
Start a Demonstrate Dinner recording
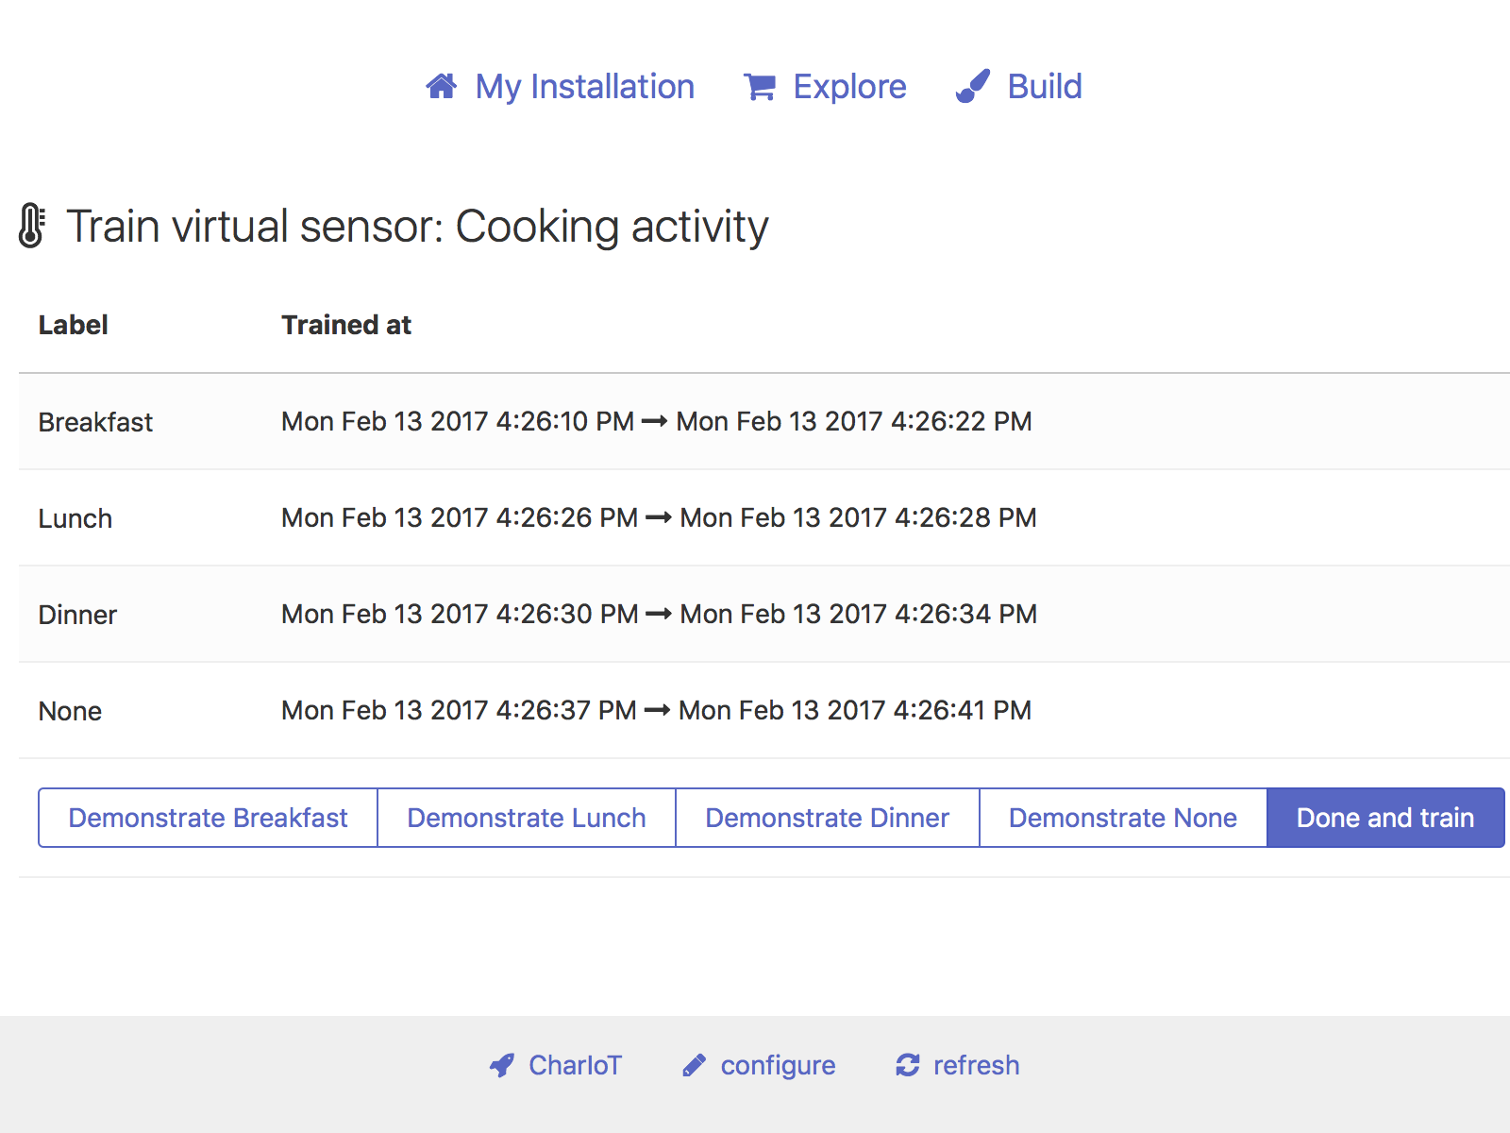(827, 818)
